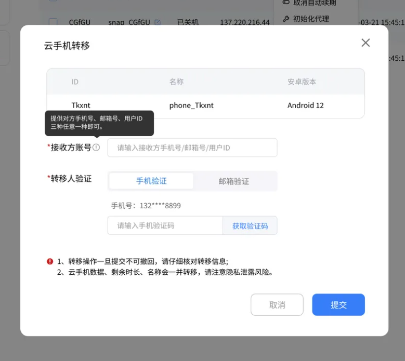Image resolution: width=405 pixels, height=361 pixels.
Task: Click the 名称 column header
Action: point(176,82)
